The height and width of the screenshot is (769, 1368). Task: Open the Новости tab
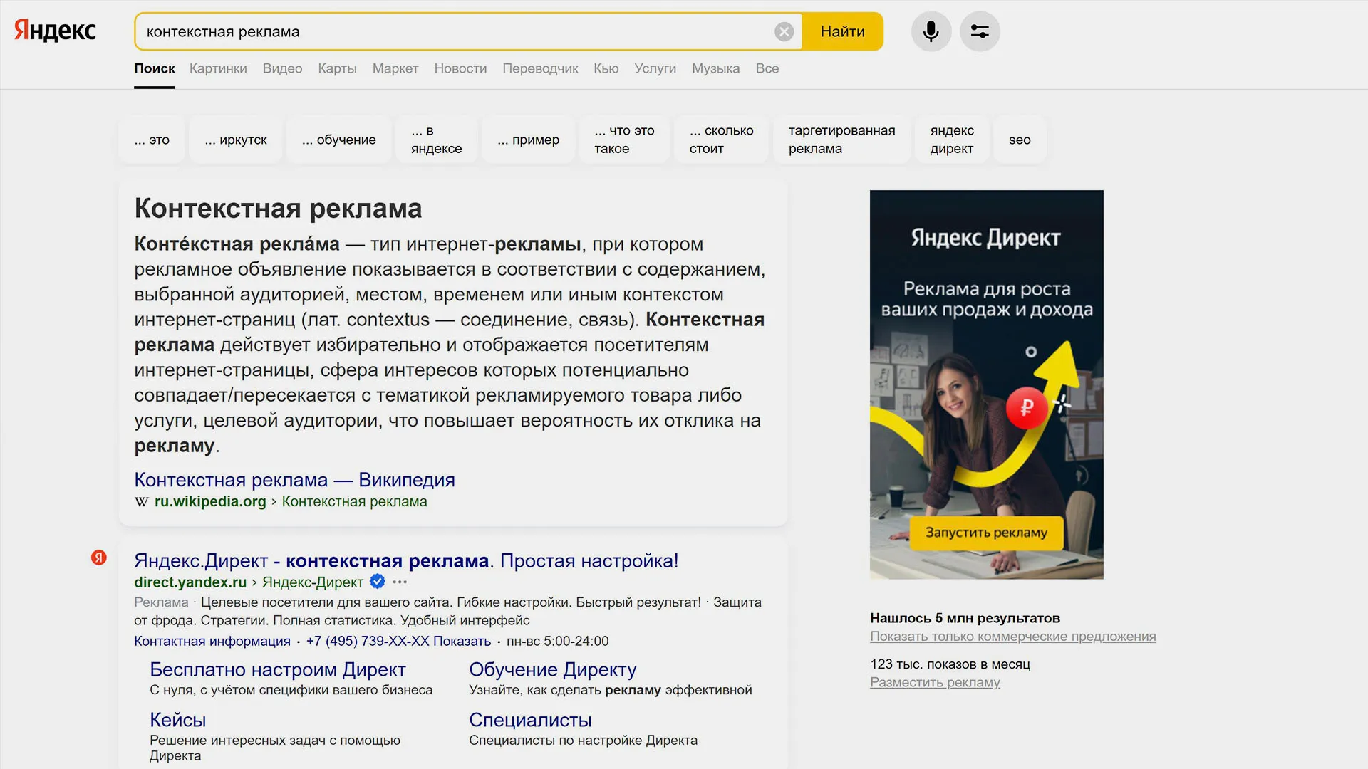(460, 68)
